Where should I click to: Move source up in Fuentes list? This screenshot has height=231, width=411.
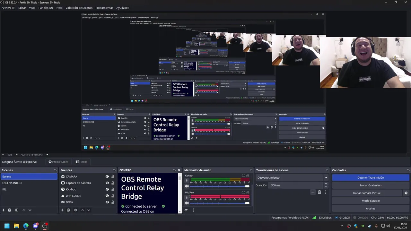pos(83,210)
